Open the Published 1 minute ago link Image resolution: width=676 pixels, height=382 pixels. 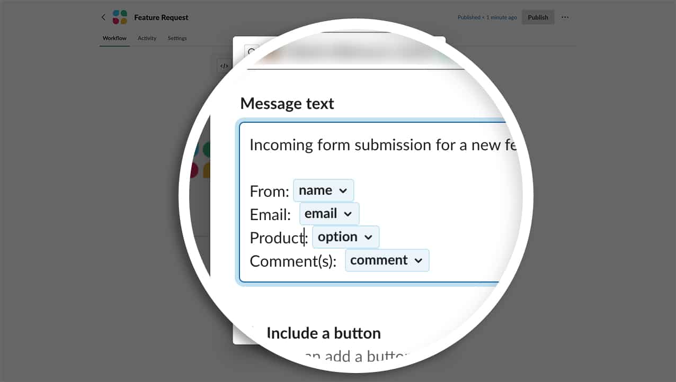pos(487,17)
